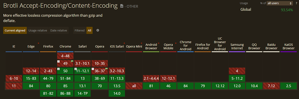
Task: Click note marker 2 on Chrome 50
Action: pos(59,69)
